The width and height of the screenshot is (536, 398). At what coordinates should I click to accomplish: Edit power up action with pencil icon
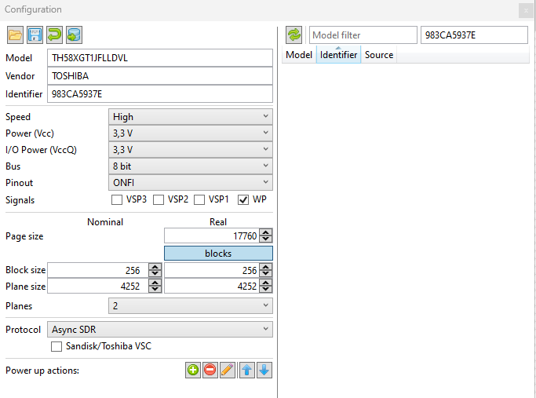(228, 370)
